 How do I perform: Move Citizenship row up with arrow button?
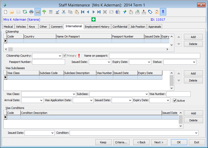click(x=179, y=37)
